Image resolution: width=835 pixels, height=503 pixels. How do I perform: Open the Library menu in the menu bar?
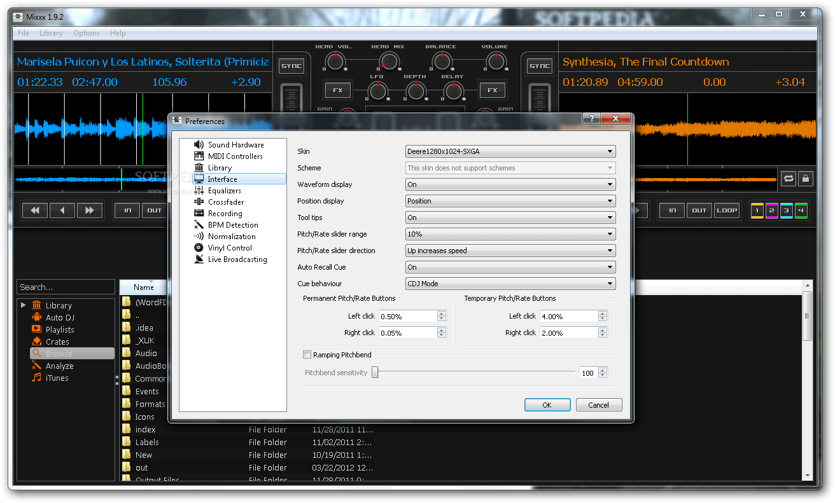click(51, 33)
